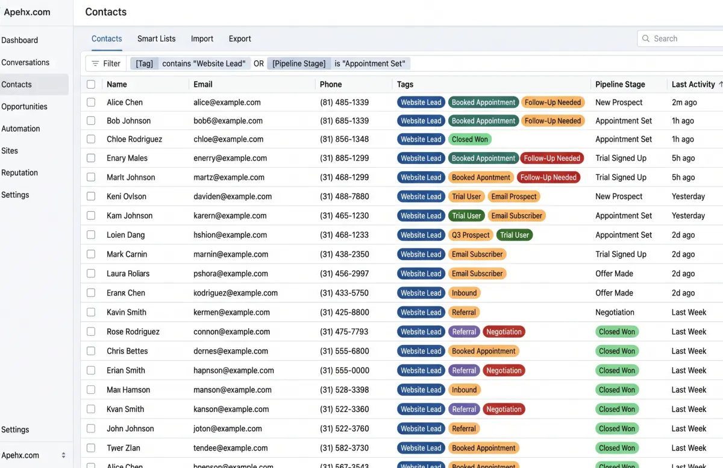723x468 pixels.
Task: Select Keni Ovlson's checkbox
Action: [x=91, y=197]
